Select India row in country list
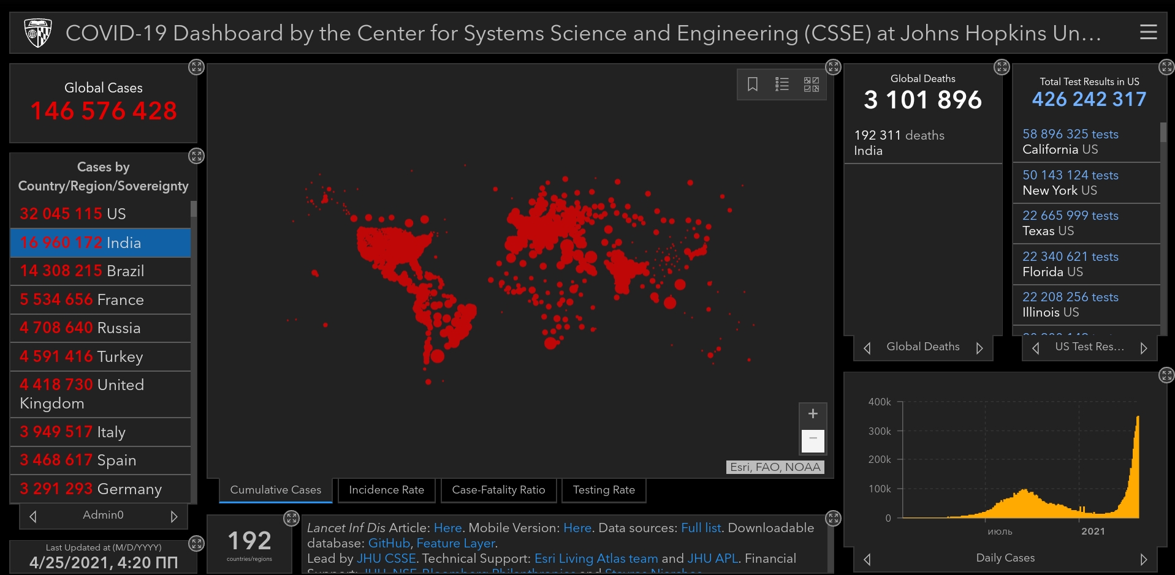This screenshot has height=575, width=1175. [x=101, y=242]
